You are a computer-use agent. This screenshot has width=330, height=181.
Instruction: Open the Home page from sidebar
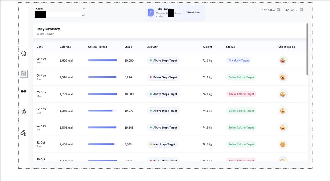(x=24, y=53)
